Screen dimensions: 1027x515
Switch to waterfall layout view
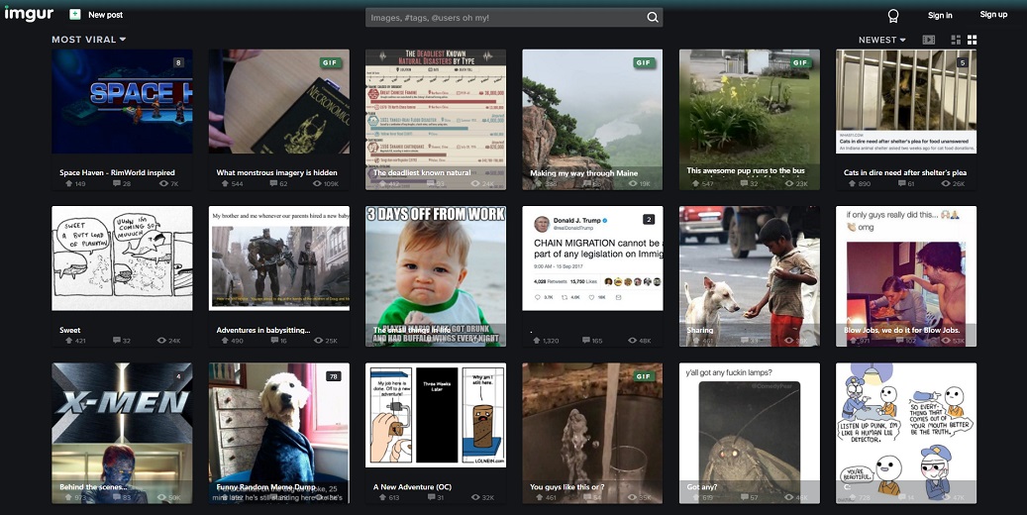pos(956,40)
